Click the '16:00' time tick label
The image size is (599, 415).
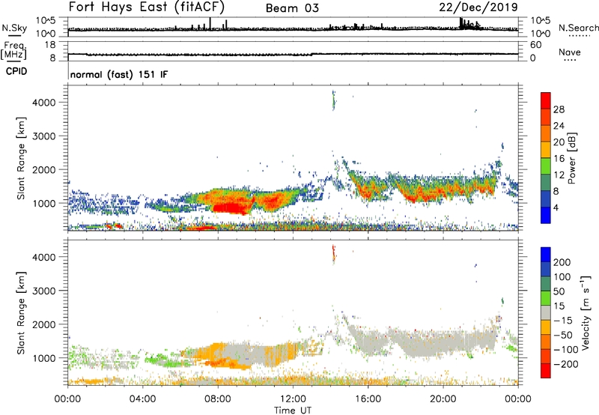coord(368,399)
